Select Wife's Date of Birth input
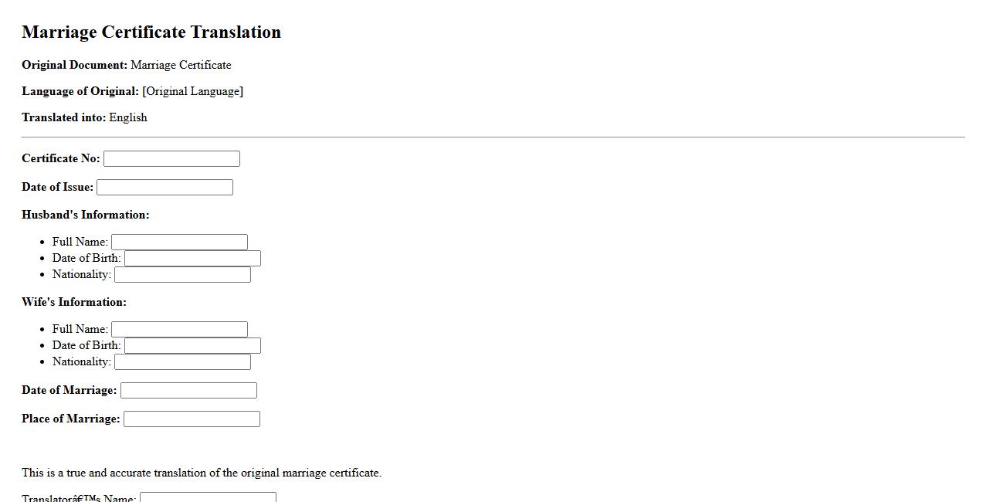Image resolution: width=987 pixels, height=502 pixels. (192, 345)
